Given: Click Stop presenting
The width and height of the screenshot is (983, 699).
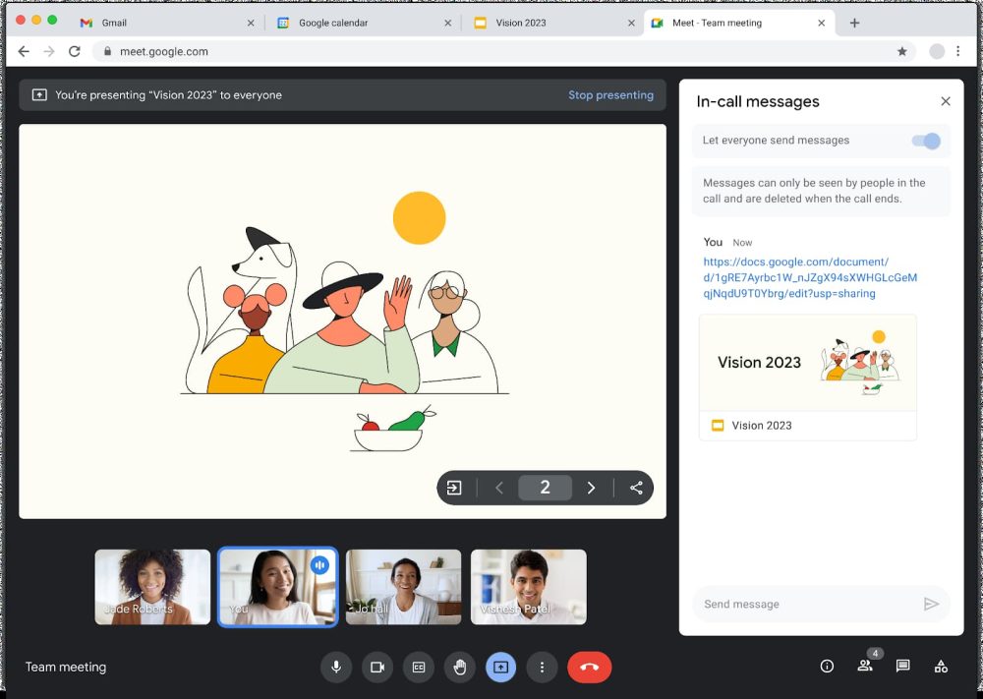Looking at the screenshot, I should pos(610,95).
